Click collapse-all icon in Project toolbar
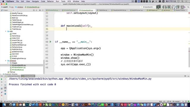 coord(36,10)
